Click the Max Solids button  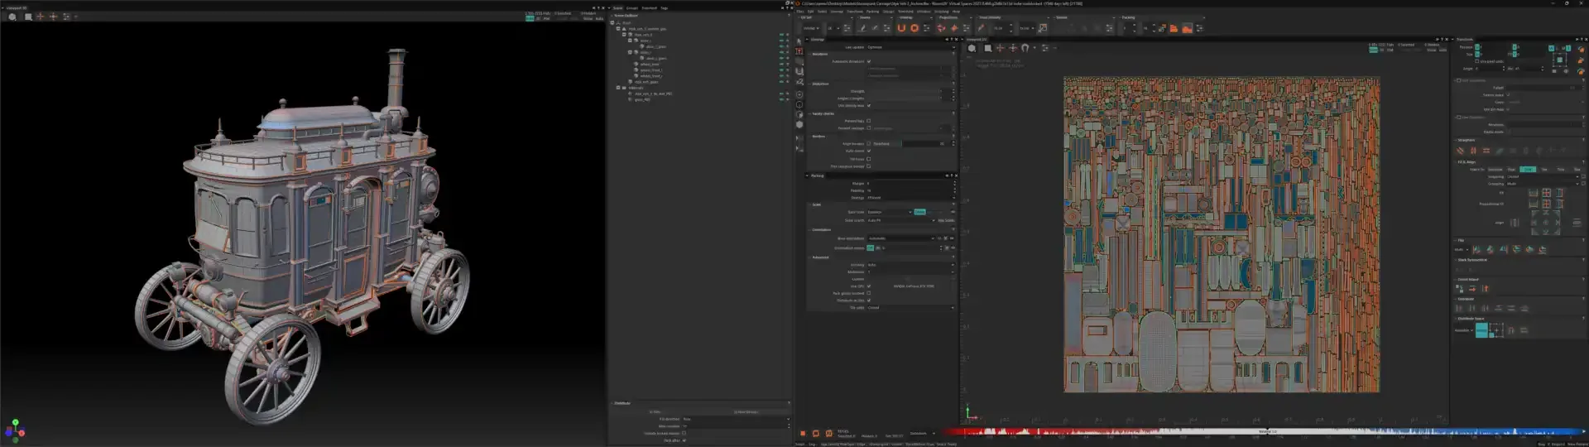pos(947,220)
